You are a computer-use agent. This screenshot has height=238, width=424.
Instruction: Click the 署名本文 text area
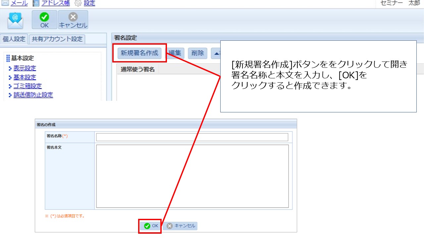tap(192, 176)
